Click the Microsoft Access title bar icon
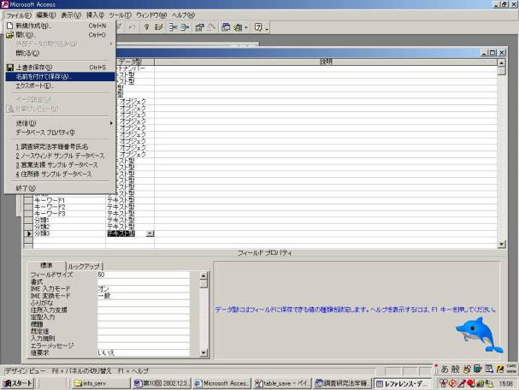519x390 pixels. 5,4
